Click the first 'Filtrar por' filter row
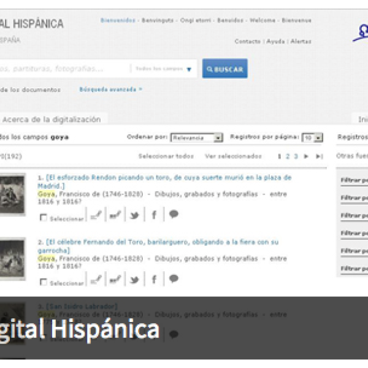The height and width of the screenshot is (368, 368). (354, 180)
